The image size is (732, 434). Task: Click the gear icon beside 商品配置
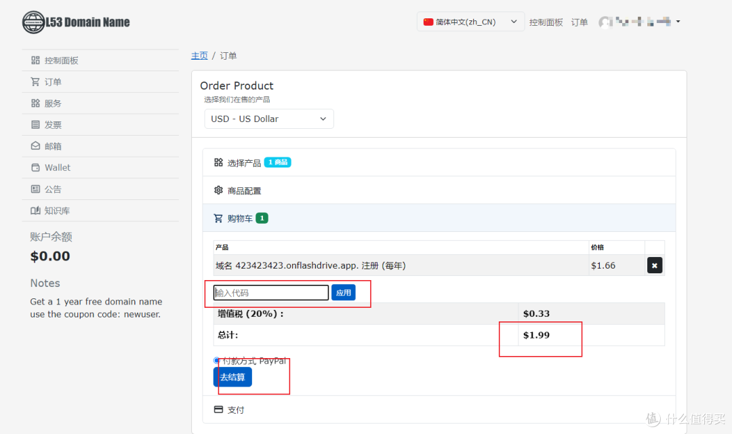pos(218,190)
